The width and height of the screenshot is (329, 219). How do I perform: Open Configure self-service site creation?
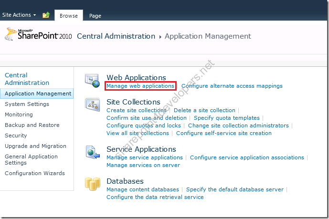pyautogui.click(x=224, y=133)
